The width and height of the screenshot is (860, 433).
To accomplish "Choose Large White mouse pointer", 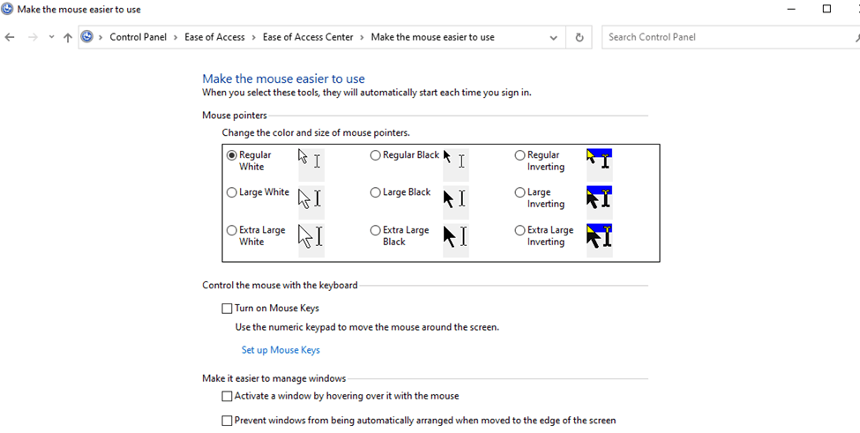I will click(x=232, y=192).
